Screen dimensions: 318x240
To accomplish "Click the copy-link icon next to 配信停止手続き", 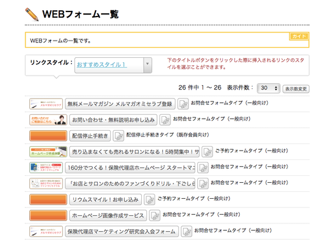I will [118, 136].
